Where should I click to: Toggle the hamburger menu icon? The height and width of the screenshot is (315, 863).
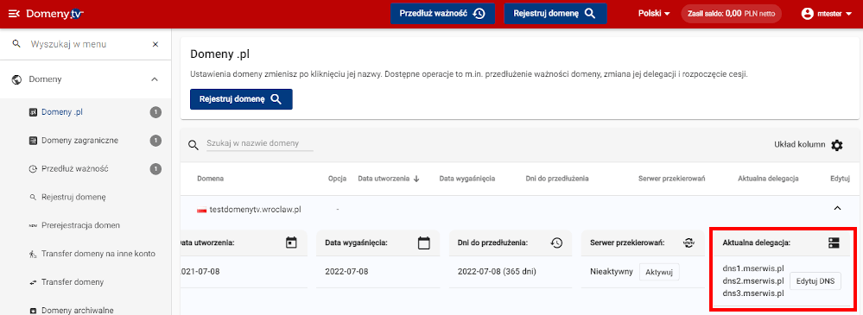click(x=15, y=14)
